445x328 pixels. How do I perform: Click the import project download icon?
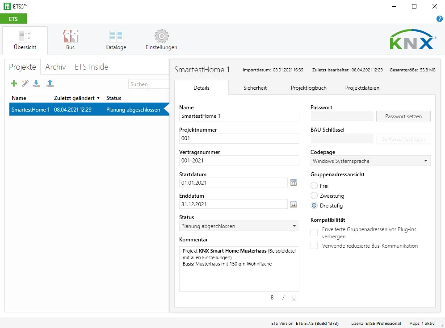(36, 83)
